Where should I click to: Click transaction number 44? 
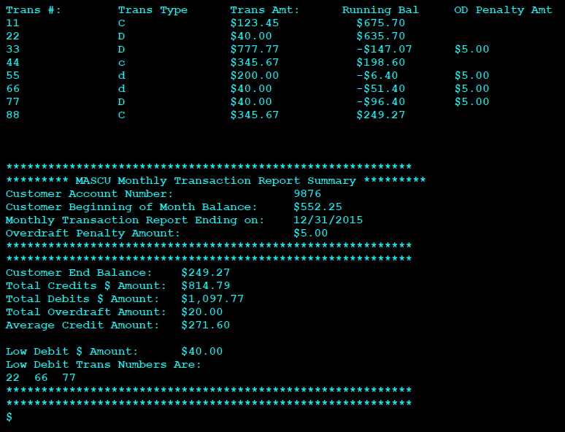point(12,63)
